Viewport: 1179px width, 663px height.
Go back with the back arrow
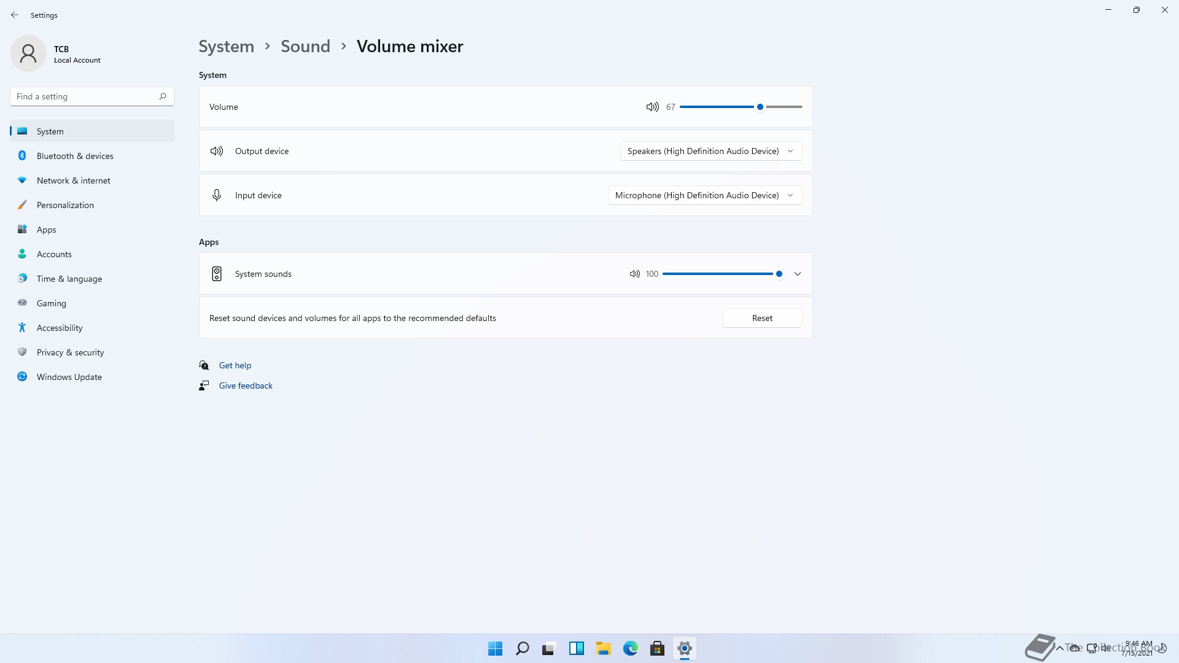[15, 15]
